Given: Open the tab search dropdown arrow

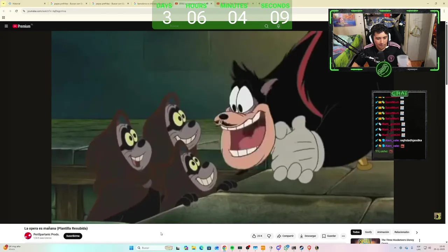Looking at the screenshot, I should click(x=3, y=3).
